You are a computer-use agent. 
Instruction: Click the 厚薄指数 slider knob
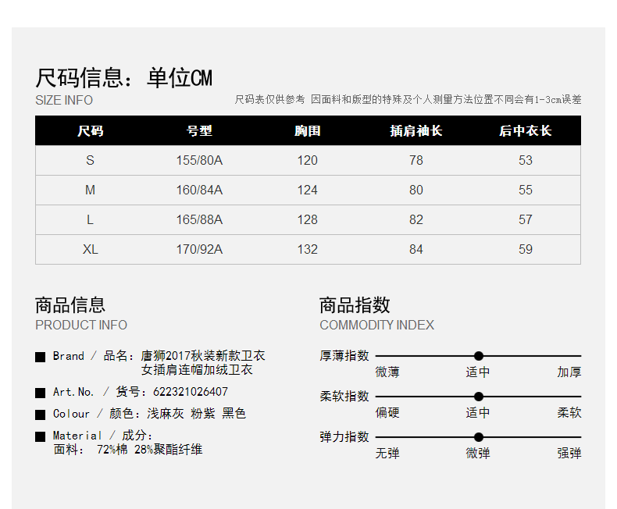(479, 356)
